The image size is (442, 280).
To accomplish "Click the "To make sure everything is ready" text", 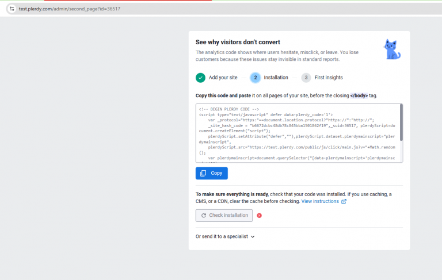I will 232,194.
